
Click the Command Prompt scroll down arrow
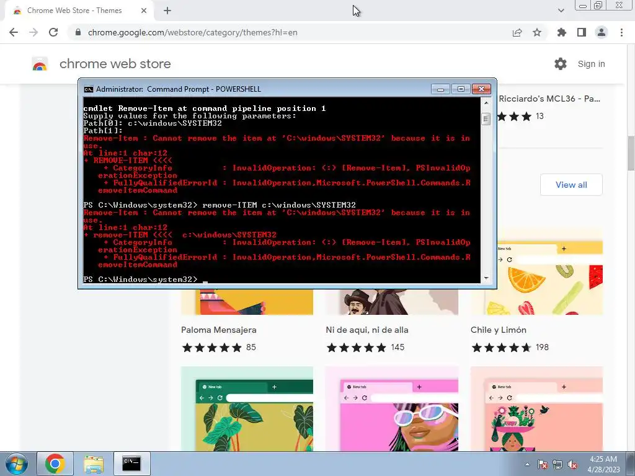(486, 278)
